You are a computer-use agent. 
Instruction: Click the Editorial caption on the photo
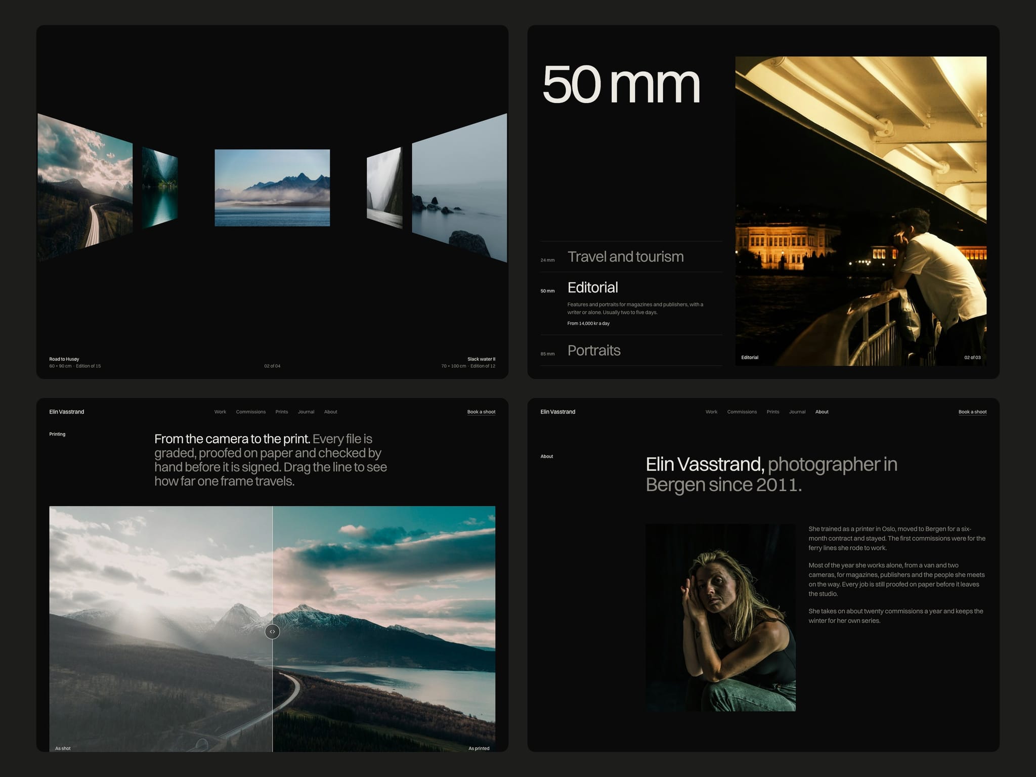point(750,358)
